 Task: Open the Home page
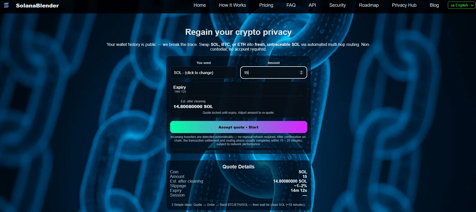pyautogui.click(x=200, y=5)
